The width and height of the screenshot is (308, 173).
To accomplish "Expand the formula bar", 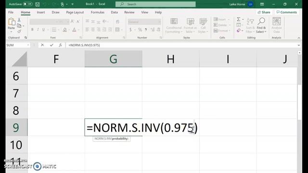I will (298, 45).
